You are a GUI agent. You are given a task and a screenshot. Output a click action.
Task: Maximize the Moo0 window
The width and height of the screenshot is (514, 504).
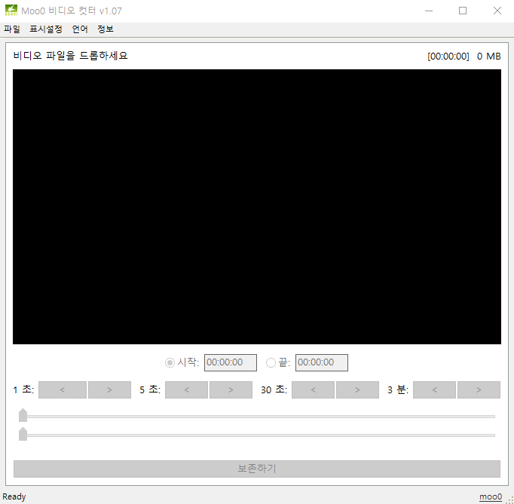463,11
